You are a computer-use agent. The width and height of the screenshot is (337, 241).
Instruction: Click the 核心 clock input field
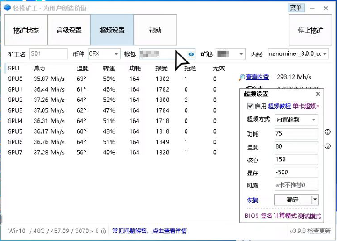pos(296,159)
